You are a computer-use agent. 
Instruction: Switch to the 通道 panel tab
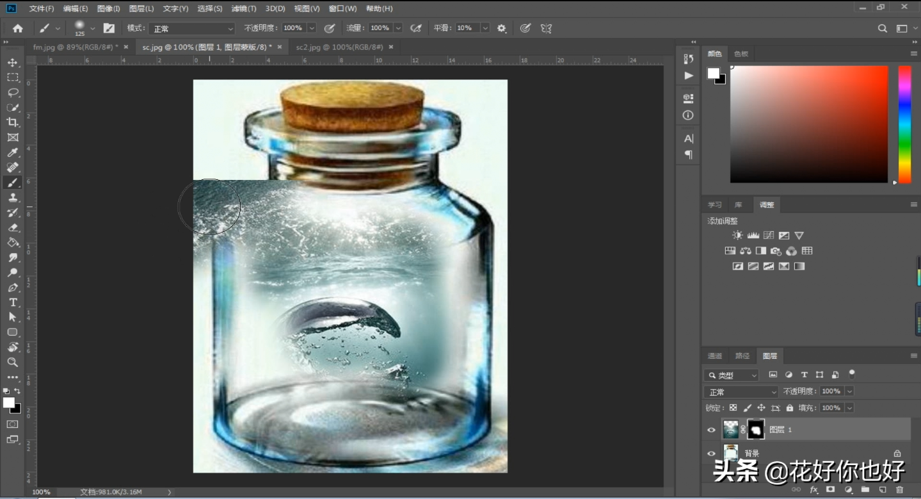point(715,356)
